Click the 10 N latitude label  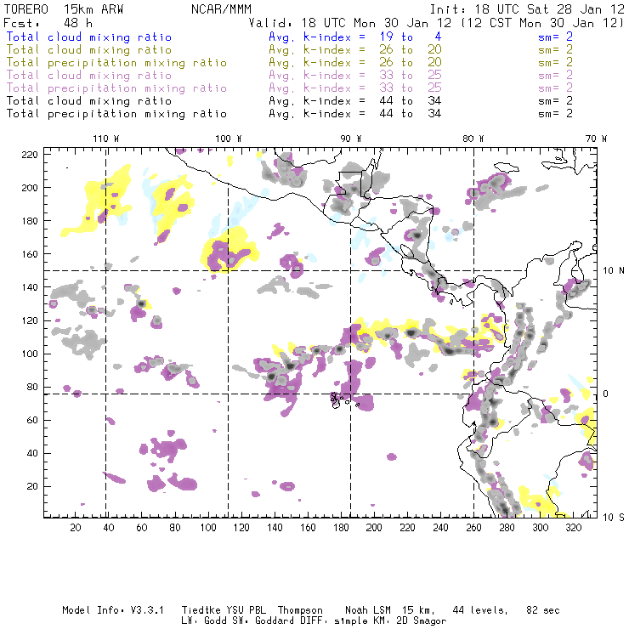tap(614, 271)
